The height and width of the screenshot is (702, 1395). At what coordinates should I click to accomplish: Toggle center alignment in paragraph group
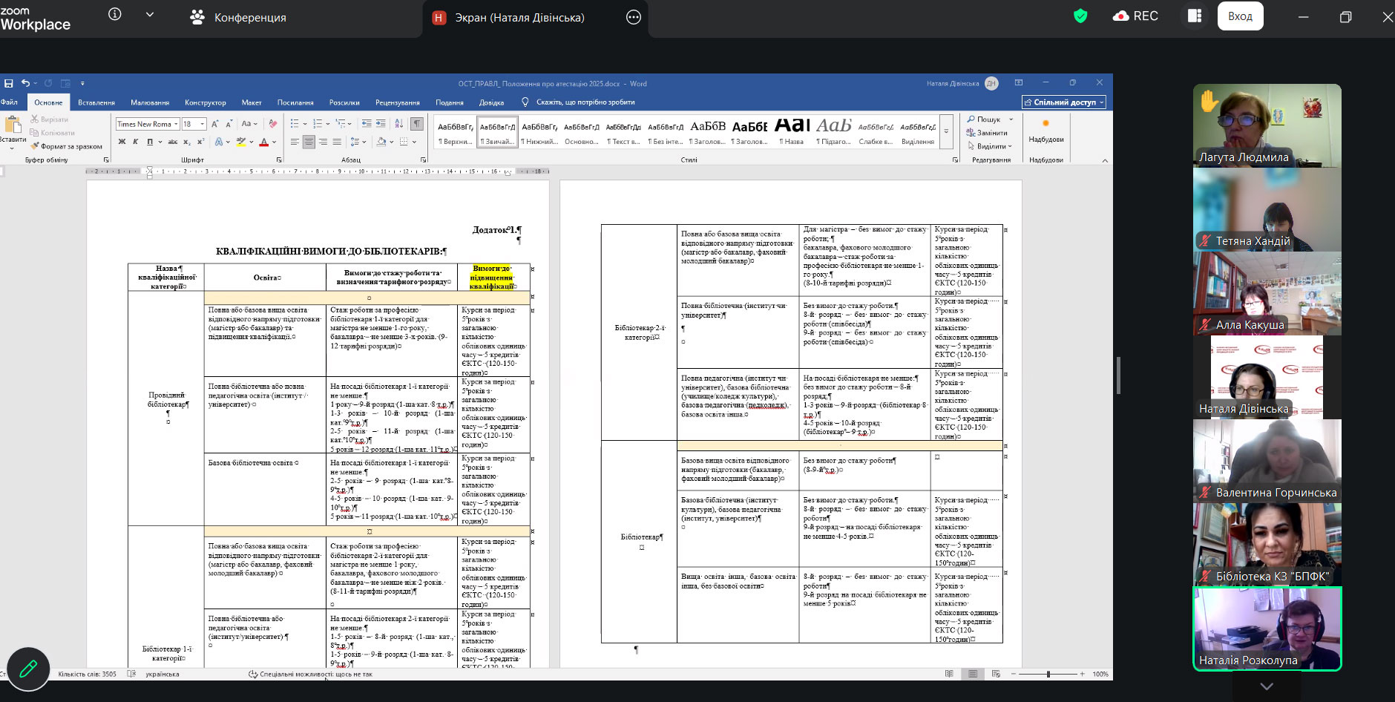pyautogui.click(x=309, y=142)
